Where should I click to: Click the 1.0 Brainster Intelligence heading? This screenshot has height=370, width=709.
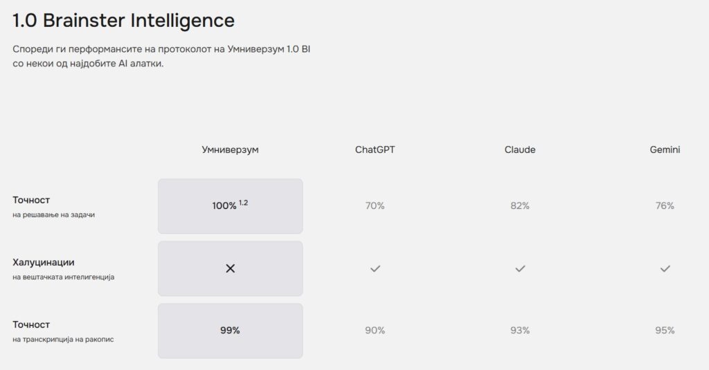[123, 21]
